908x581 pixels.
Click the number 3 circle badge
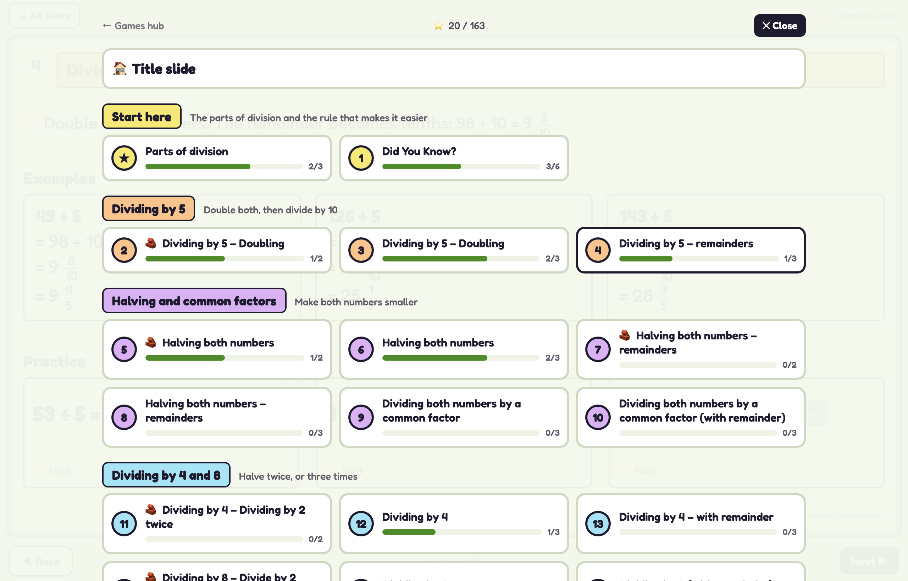(x=361, y=250)
